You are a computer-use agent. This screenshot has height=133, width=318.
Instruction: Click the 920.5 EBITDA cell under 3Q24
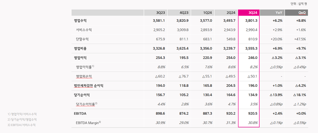click(x=253, y=114)
